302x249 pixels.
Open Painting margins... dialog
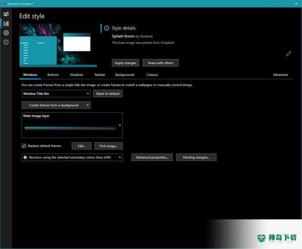pos(196,157)
